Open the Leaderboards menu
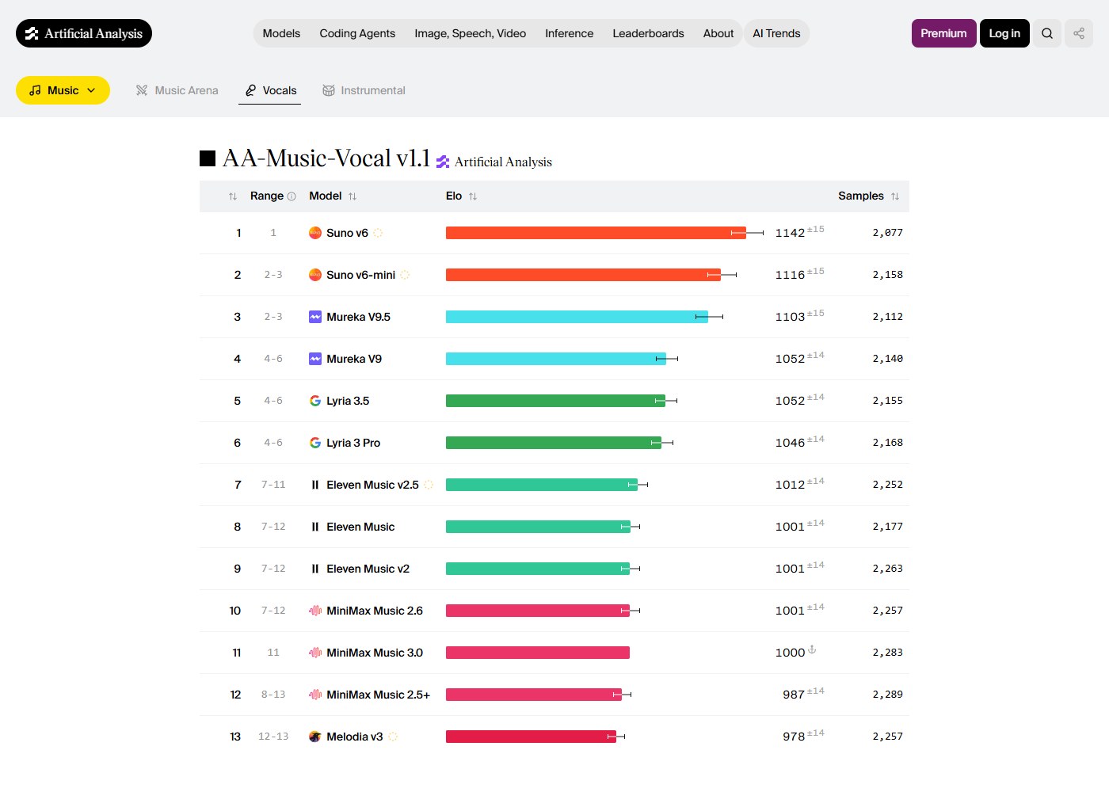This screenshot has width=1109, height=792. (x=648, y=33)
